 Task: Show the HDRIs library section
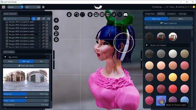click(181, 19)
